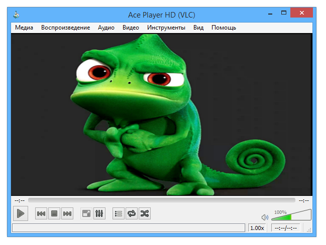Toggle fullscreen video mode icon
This screenshot has height=245, width=326.
(86, 213)
